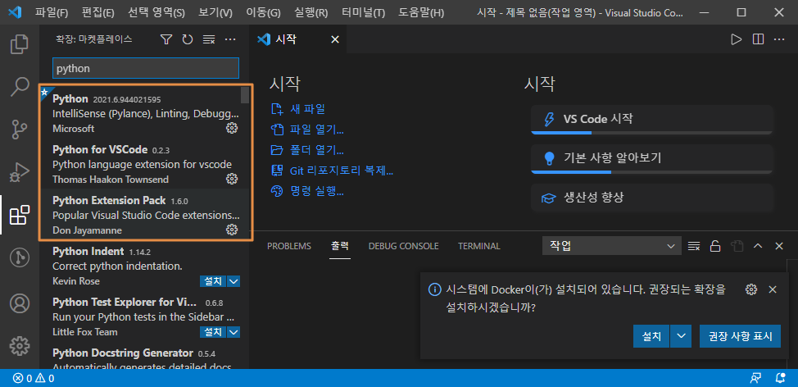The image size is (798, 387).
Task: Toggle output scroll lock icon
Action: (x=715, y=246)
